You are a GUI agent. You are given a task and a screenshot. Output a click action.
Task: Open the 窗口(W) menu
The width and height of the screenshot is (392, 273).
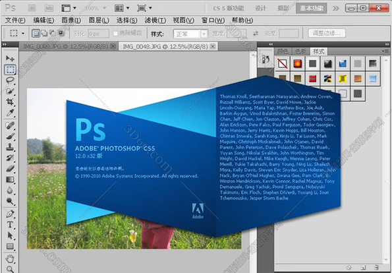click(213, 20)
